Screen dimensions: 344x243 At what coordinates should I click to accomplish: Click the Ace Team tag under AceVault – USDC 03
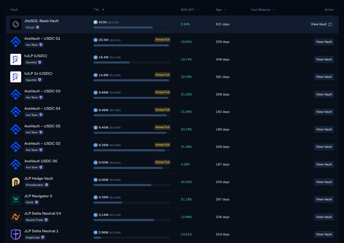coord(34,98)
